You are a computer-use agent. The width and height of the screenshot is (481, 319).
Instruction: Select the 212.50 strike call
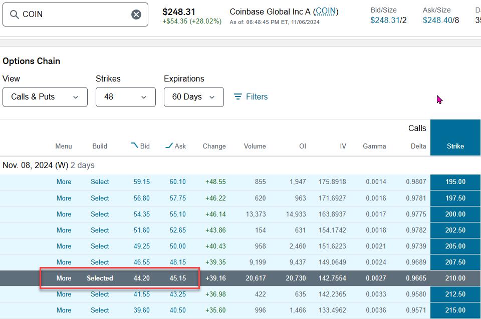(x=100, y=294)
